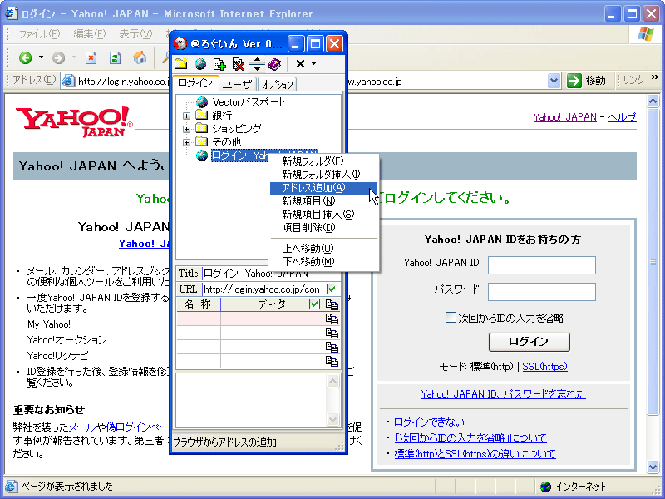This screenshot has height=499, width=665.
Task: Open the ヘルプ link at top right
Action: pos(622,117)
